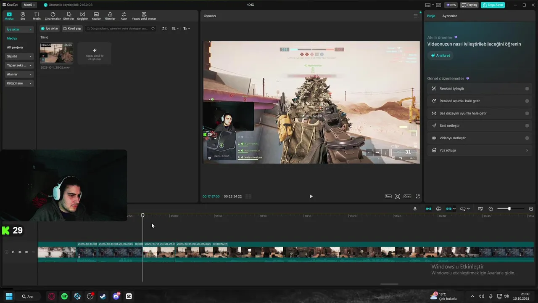Expand the Yapay zeka sidebar section
538x303 pixels.
(19, 65)
